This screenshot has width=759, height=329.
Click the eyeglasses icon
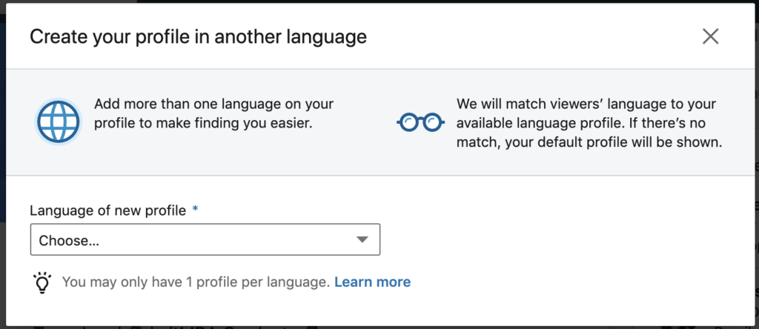[420, 122]
